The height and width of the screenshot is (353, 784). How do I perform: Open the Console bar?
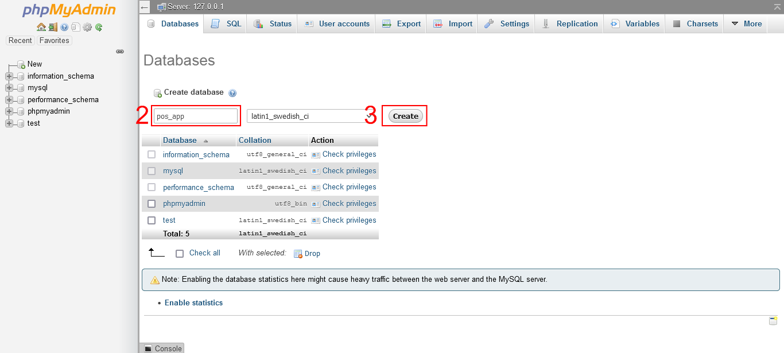(162, 348)
